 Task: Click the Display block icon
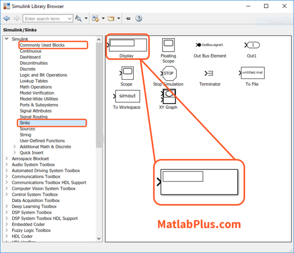tap(127, 45)
